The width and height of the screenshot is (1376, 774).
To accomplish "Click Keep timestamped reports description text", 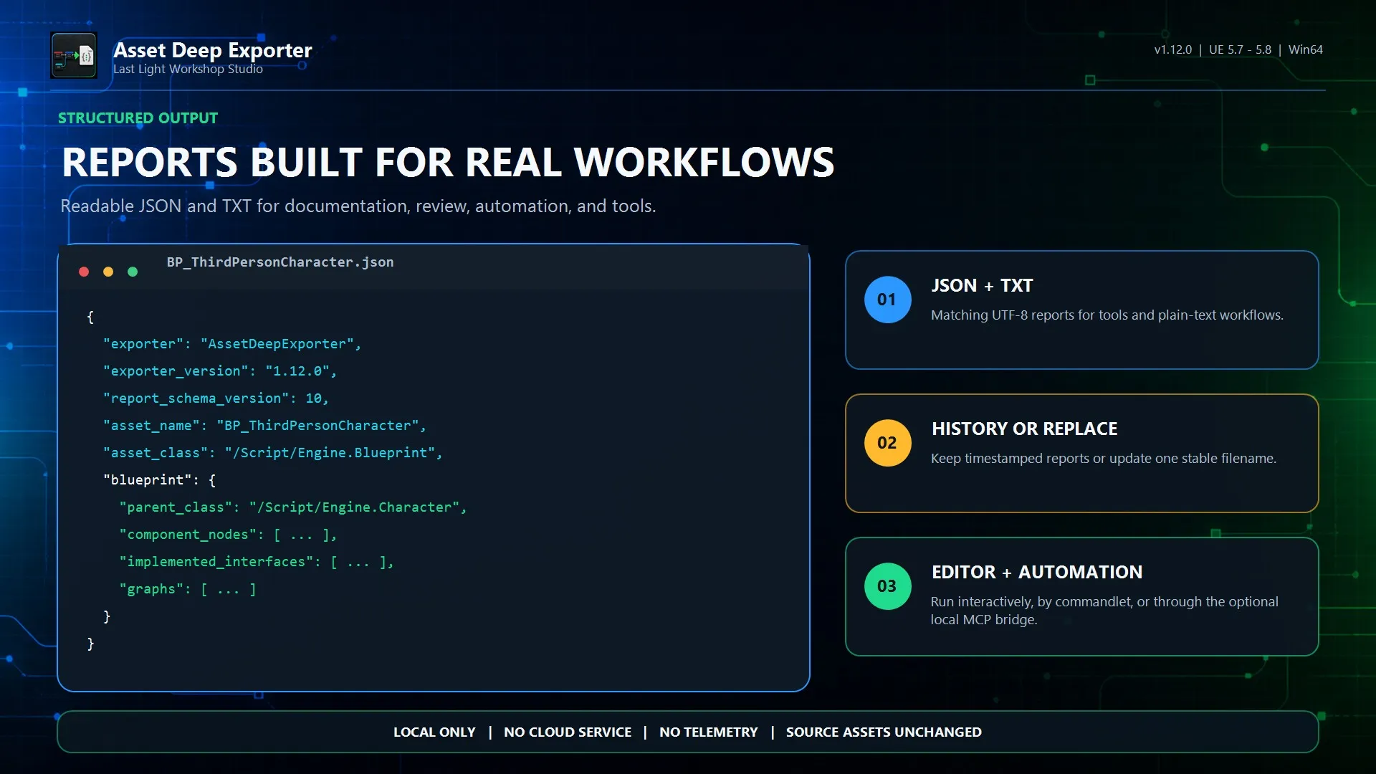I will [1104, 459].
